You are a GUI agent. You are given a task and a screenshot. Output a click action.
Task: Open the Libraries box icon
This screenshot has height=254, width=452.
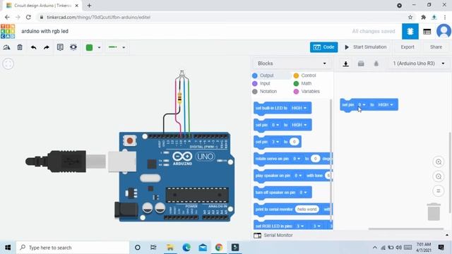361,64
